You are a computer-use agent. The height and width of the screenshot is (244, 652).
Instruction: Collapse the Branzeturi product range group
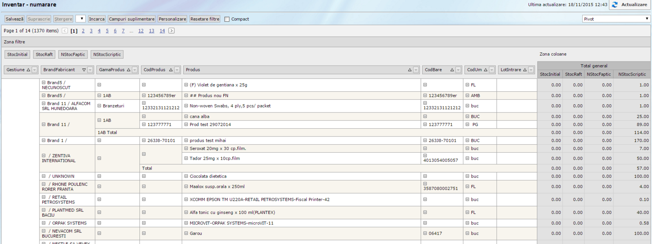pos(99,106)
